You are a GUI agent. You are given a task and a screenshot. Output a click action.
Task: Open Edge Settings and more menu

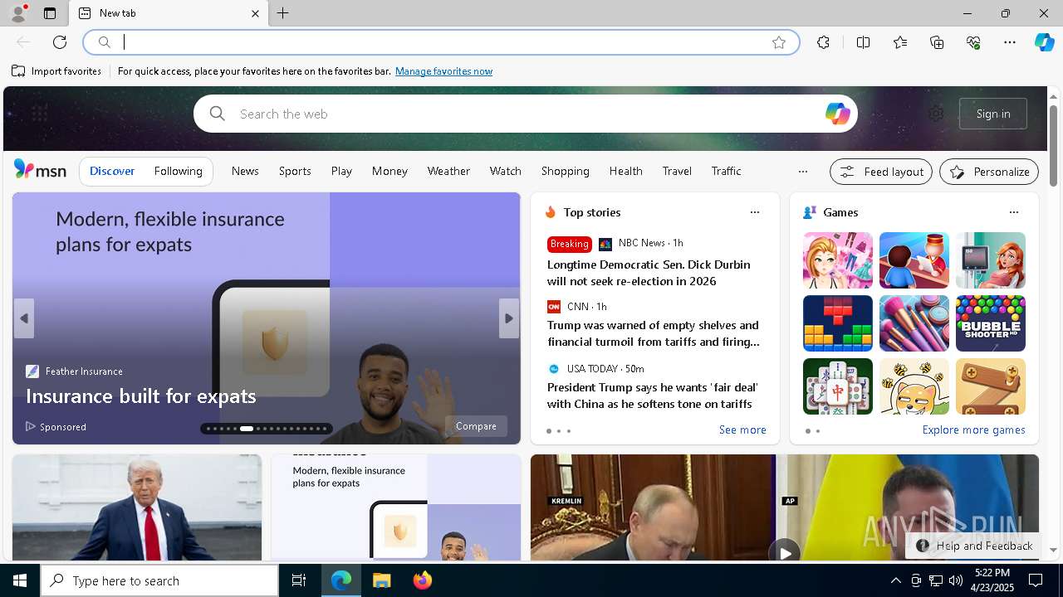click(x=1010, y=42)
